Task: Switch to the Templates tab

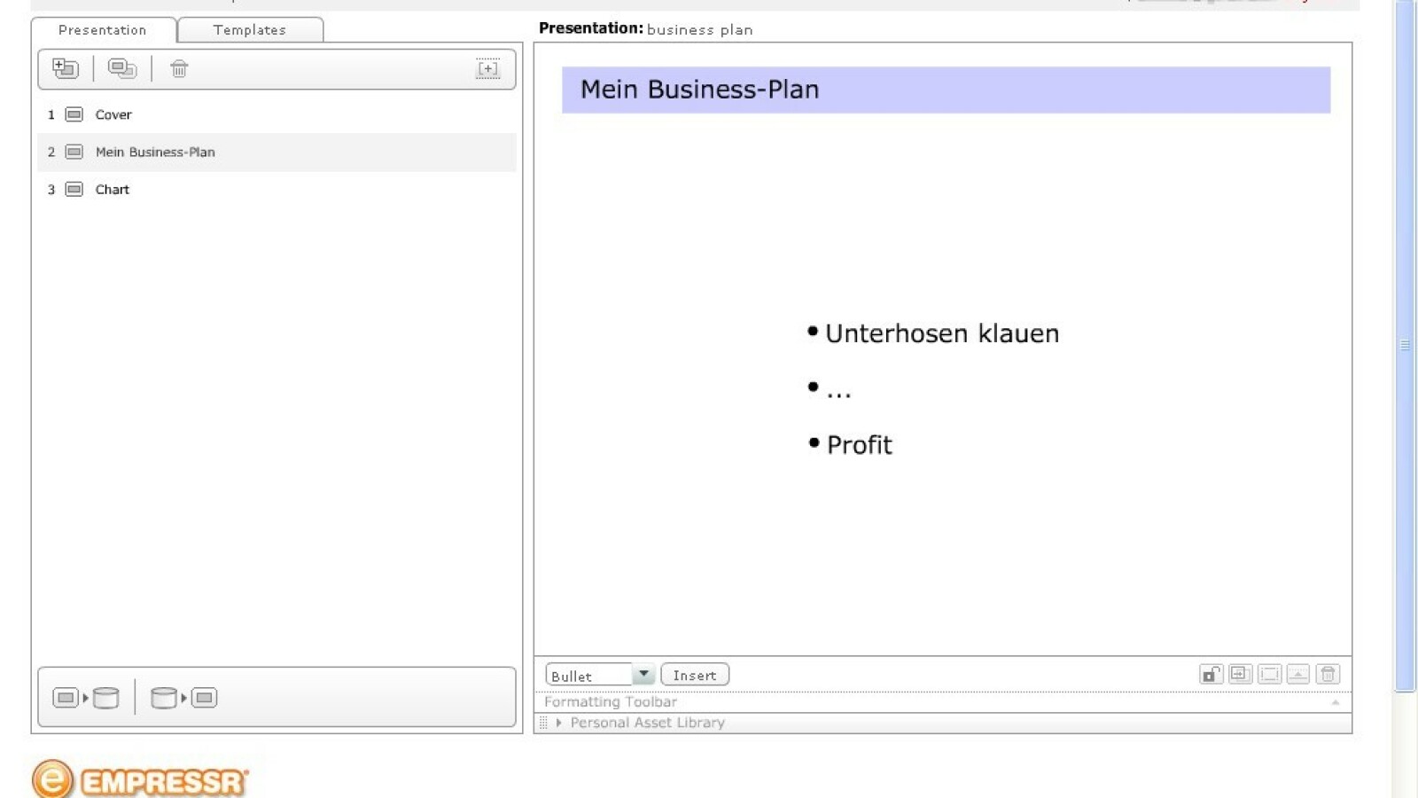Action: coord(250,30)
